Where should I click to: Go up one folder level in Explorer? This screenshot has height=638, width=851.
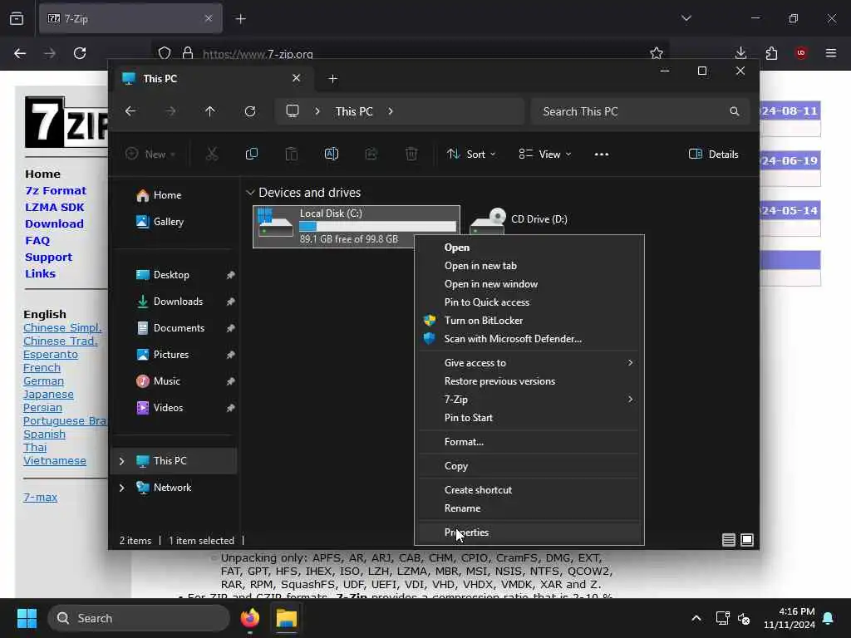[x=210, y=111]
